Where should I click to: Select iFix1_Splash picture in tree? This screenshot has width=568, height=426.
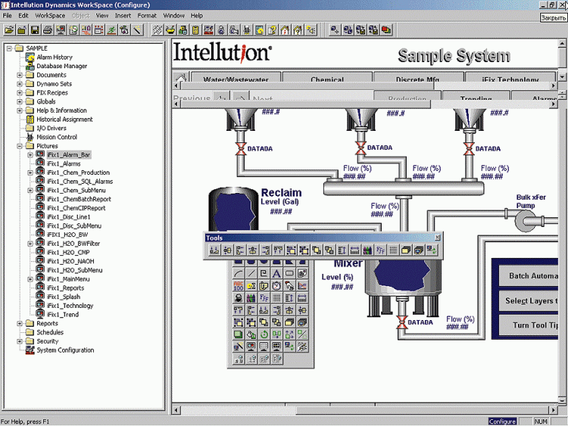pos(64,297)
